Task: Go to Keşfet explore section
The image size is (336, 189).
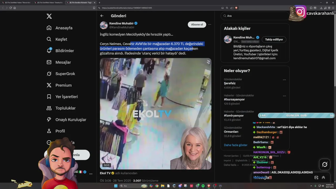Action: tap(57, 39)
